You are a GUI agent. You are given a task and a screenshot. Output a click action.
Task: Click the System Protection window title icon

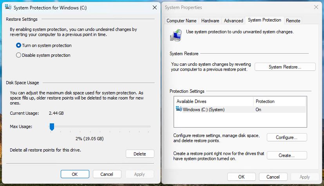click(x=8, y=7)
